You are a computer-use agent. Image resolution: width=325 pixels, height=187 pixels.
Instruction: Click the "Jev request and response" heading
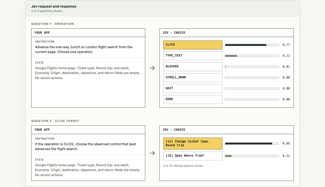pyautogui.click(x=54, y=6)
